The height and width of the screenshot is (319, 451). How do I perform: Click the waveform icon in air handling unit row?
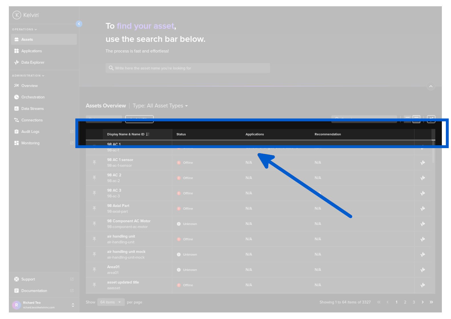pyautogui.click(x=422, y=239)
